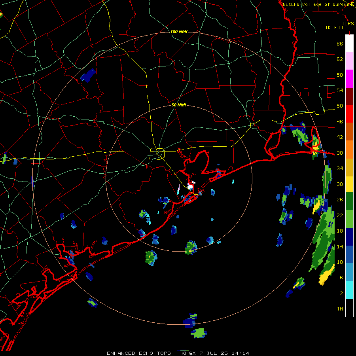Click the '2' legend value
This screenshot has width=356, height=356.
[x=341, y=294]
